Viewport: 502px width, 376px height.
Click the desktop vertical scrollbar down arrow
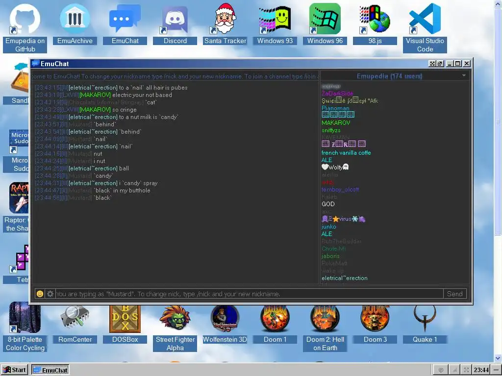[x=498, y=358]
